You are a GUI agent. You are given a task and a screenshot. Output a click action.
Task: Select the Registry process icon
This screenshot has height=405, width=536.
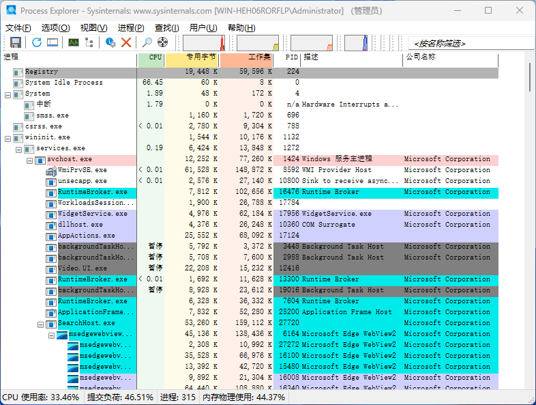coord(18,72)
